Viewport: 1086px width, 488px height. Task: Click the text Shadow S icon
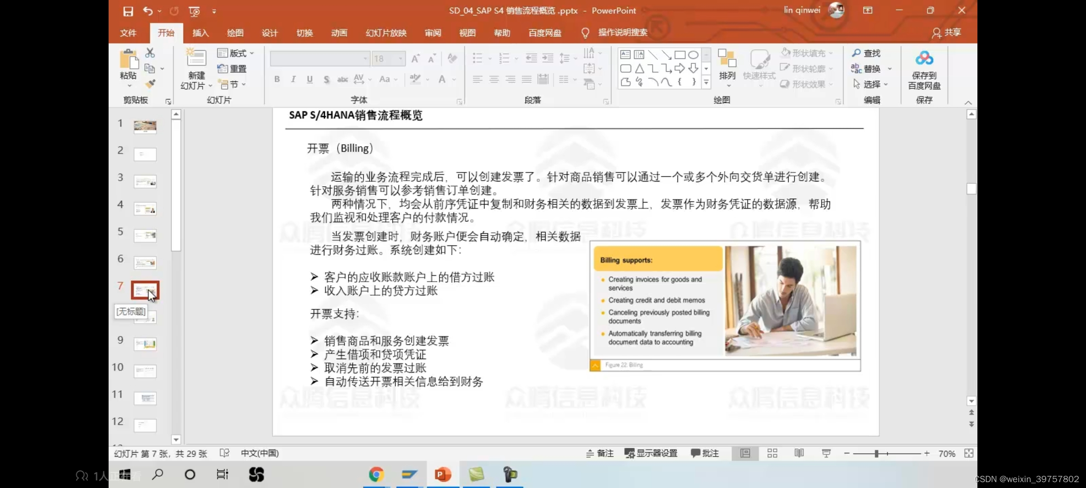coord(326,80)
